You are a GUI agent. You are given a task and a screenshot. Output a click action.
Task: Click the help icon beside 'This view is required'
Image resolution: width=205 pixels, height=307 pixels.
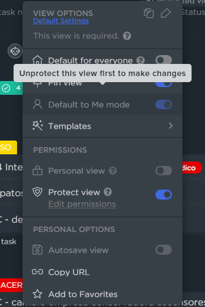127,36
